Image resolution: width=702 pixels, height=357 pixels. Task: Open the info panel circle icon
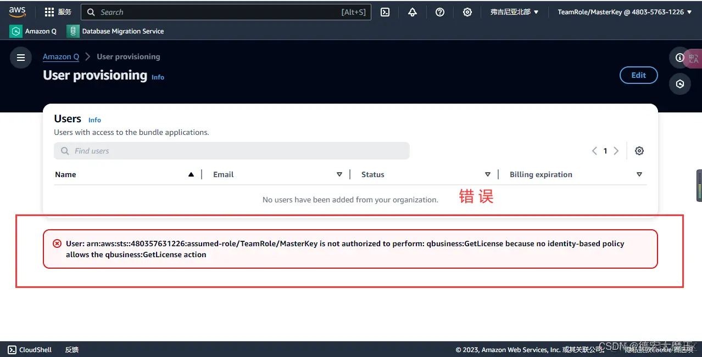(679, 57)
